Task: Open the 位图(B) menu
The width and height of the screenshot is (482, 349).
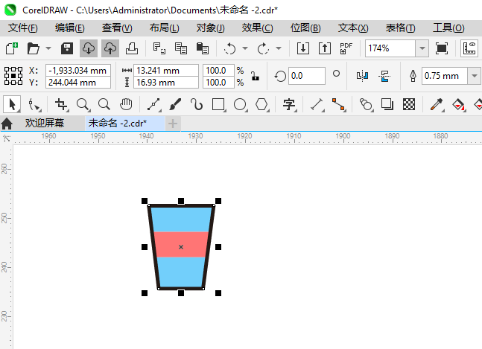Action: (305, 28)
